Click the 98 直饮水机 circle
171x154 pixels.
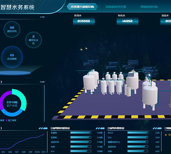pos(12,29)
